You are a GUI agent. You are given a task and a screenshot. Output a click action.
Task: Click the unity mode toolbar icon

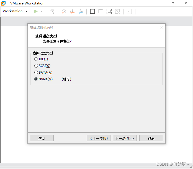pyautogui.click(x=117, y=11)
